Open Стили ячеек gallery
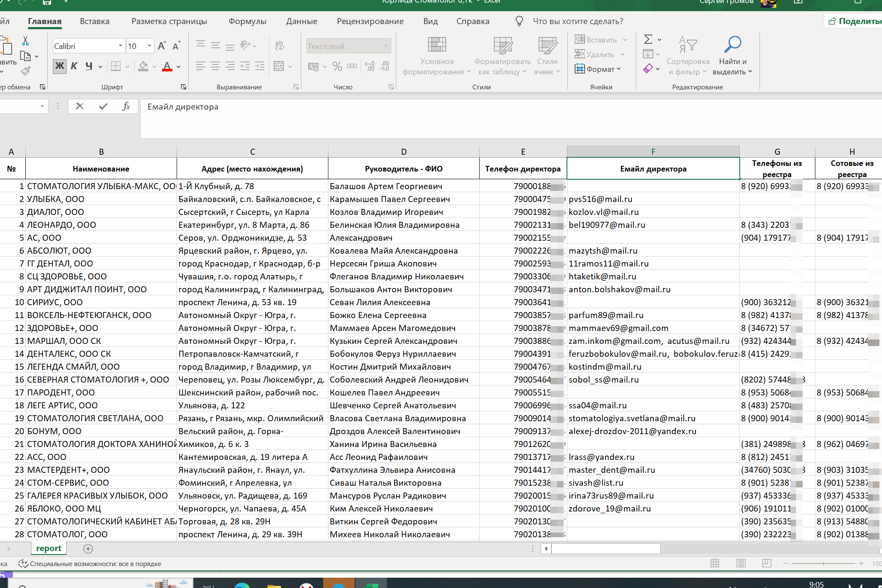The width and height of the screenshot is (882, 588). (x=547, y=56)
